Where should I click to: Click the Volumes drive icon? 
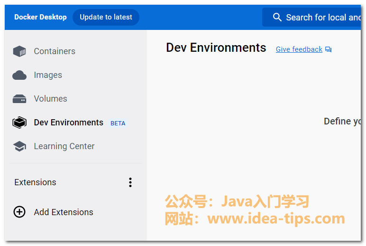[x=19, y=99]
